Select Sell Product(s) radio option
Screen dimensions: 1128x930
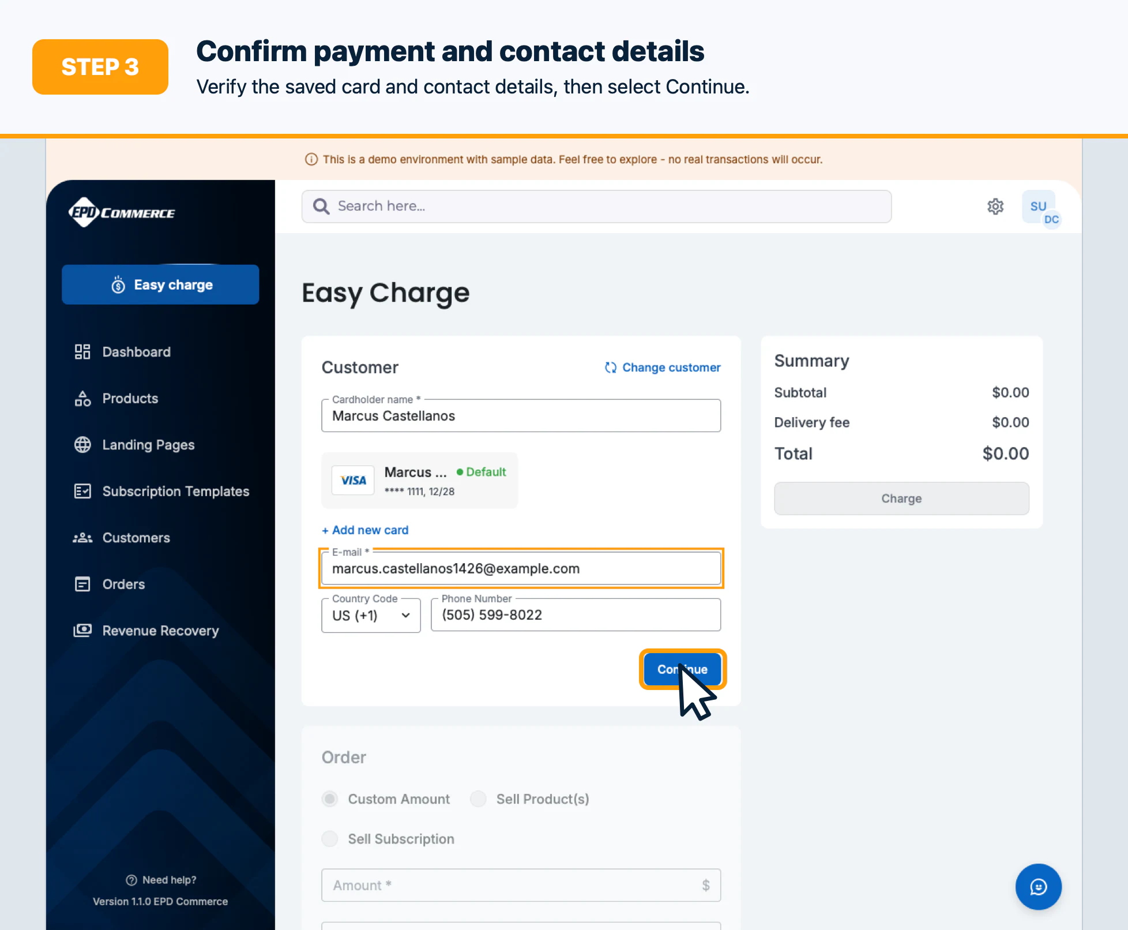point(478,799)
